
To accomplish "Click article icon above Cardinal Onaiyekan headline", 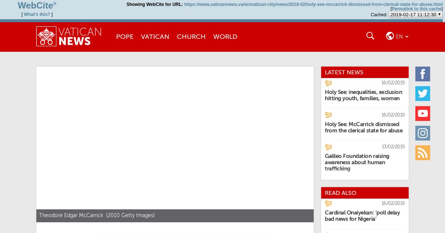I will pos(329,203).
